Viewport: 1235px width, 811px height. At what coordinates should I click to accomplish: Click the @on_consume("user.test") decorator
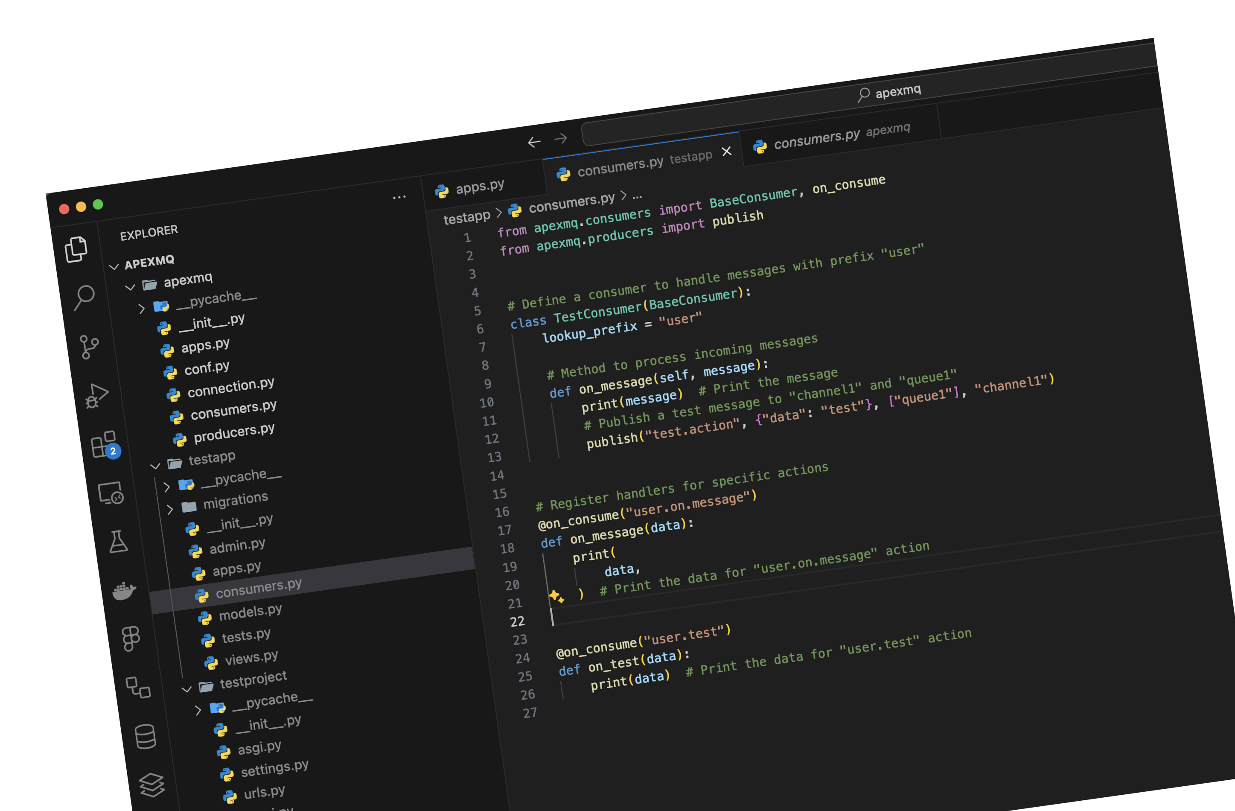point(644,641)
